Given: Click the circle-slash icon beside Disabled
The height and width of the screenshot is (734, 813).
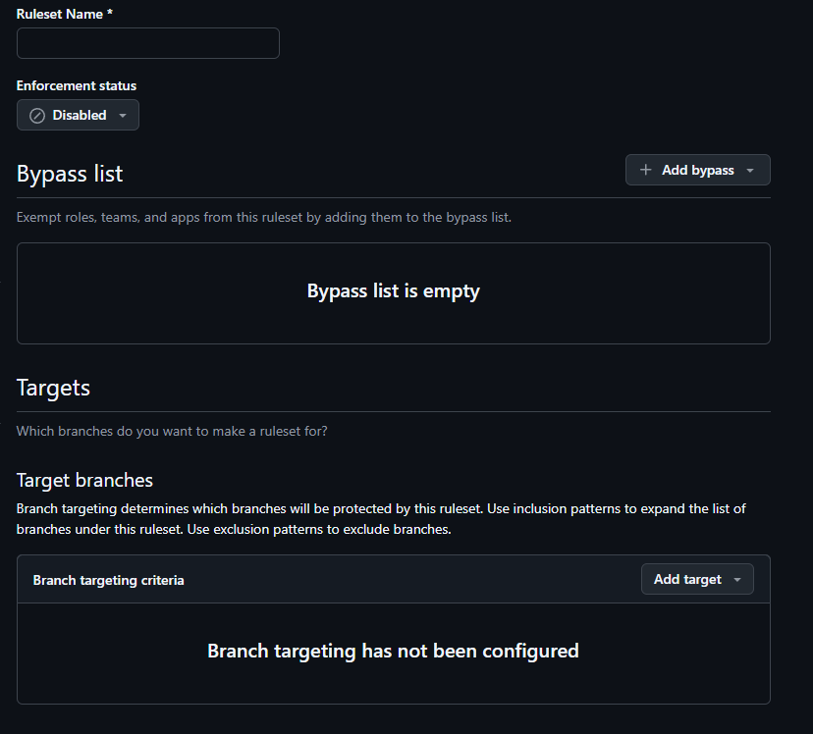Looking at the screenshot, I should pos(37,116).
